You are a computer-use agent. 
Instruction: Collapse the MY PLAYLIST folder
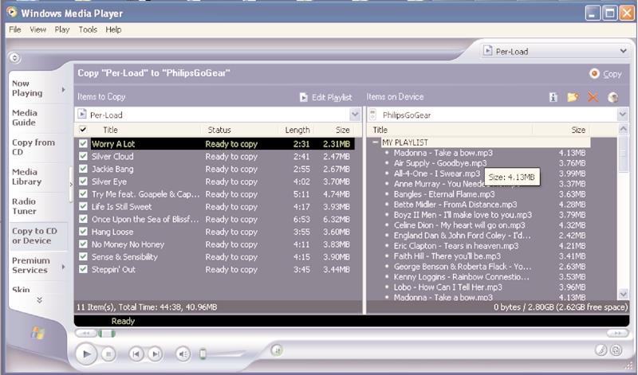click(376, 143)
